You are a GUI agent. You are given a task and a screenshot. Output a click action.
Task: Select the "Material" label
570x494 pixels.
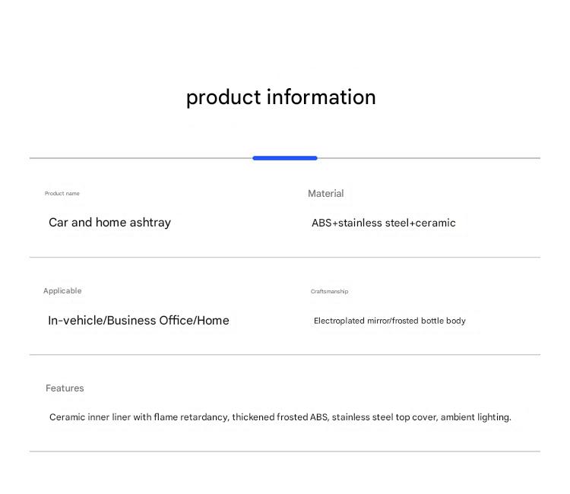click(325, 194)
